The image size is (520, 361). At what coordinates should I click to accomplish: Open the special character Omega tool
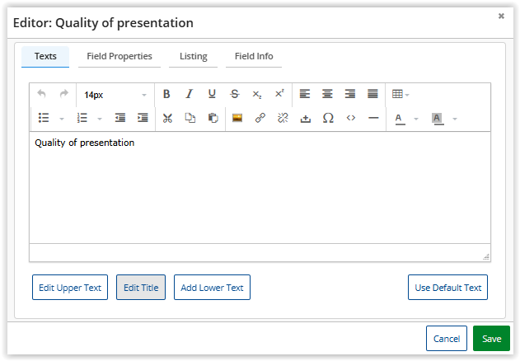tap(328, 119)
